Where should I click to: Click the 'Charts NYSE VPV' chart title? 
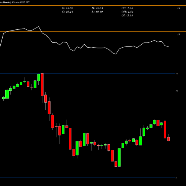(x=21, y=2)
